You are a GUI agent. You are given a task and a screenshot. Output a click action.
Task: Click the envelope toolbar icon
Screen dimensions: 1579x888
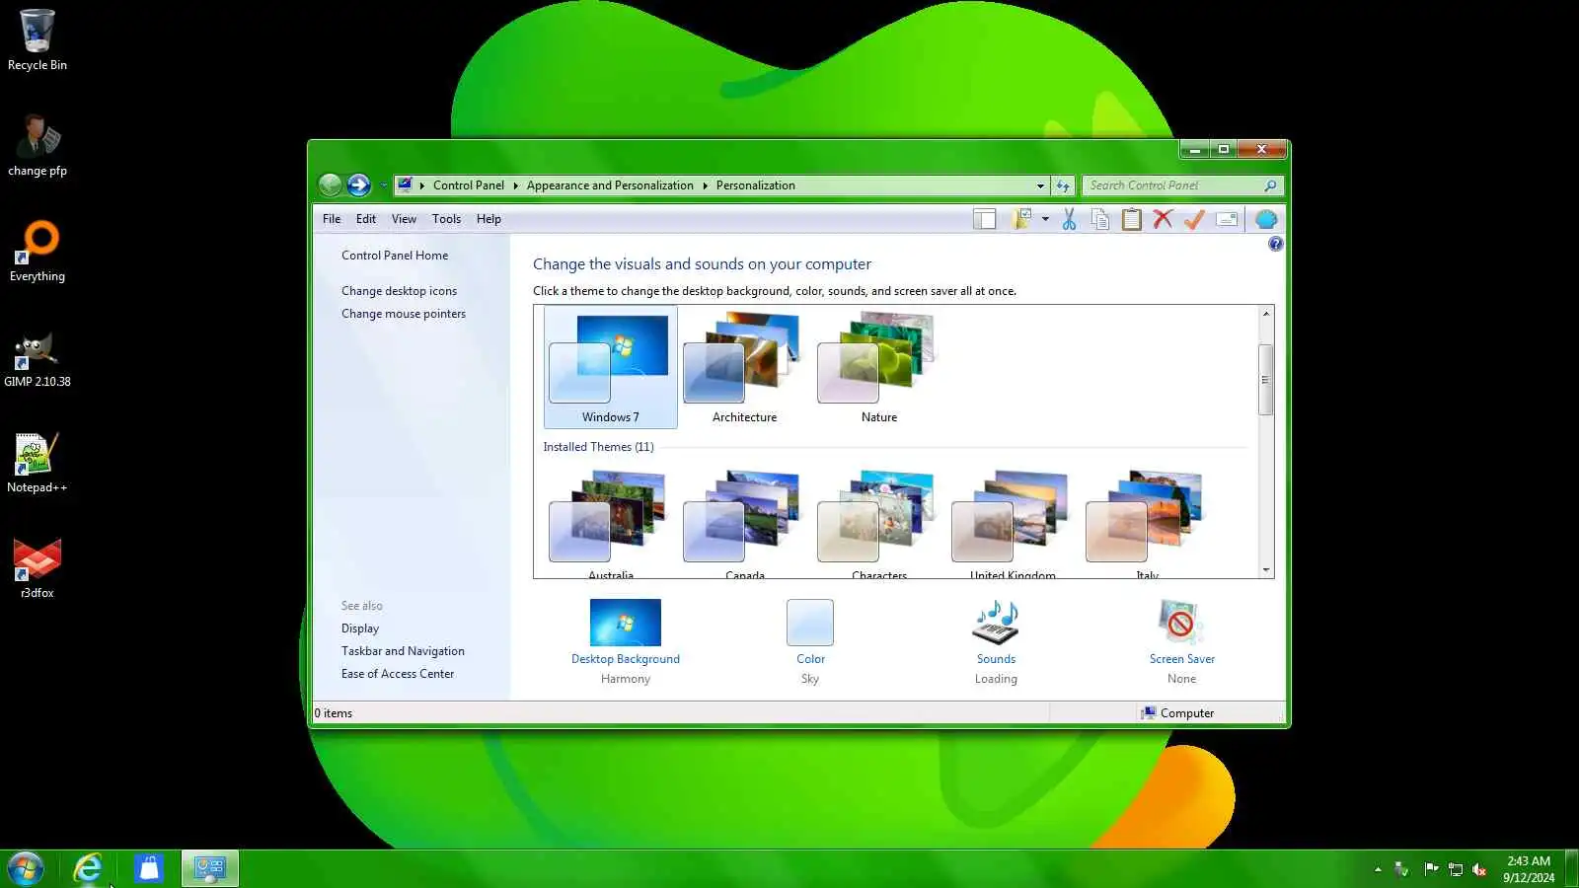[1227, 219]
